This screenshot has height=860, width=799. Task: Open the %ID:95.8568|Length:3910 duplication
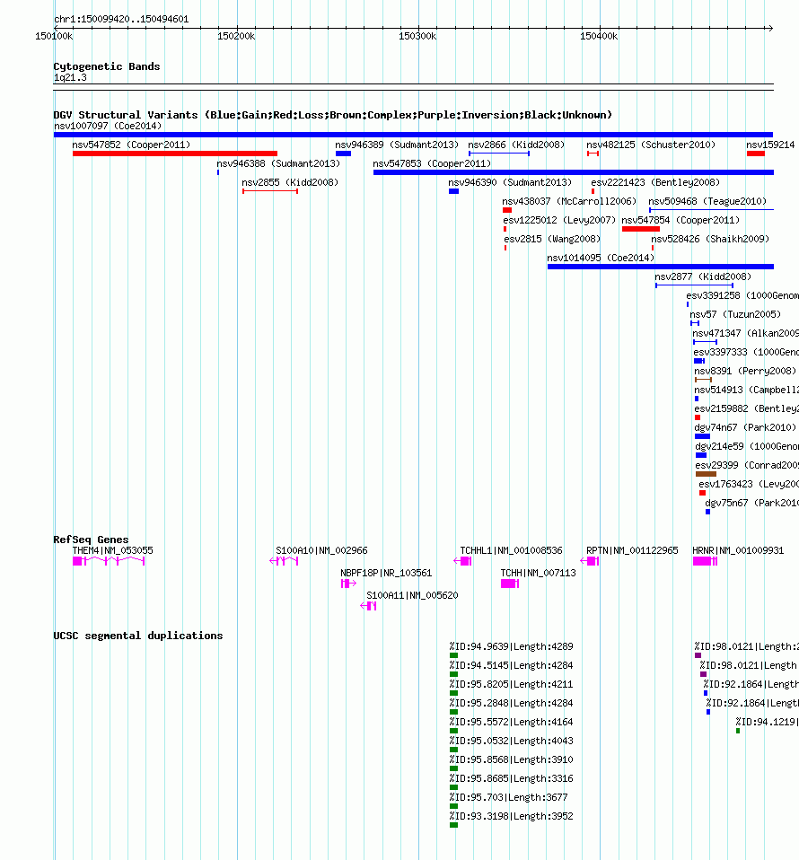pos(511,759)
